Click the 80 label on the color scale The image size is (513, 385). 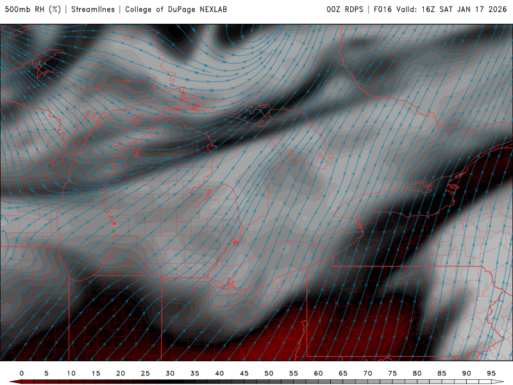tap(417, 373)
